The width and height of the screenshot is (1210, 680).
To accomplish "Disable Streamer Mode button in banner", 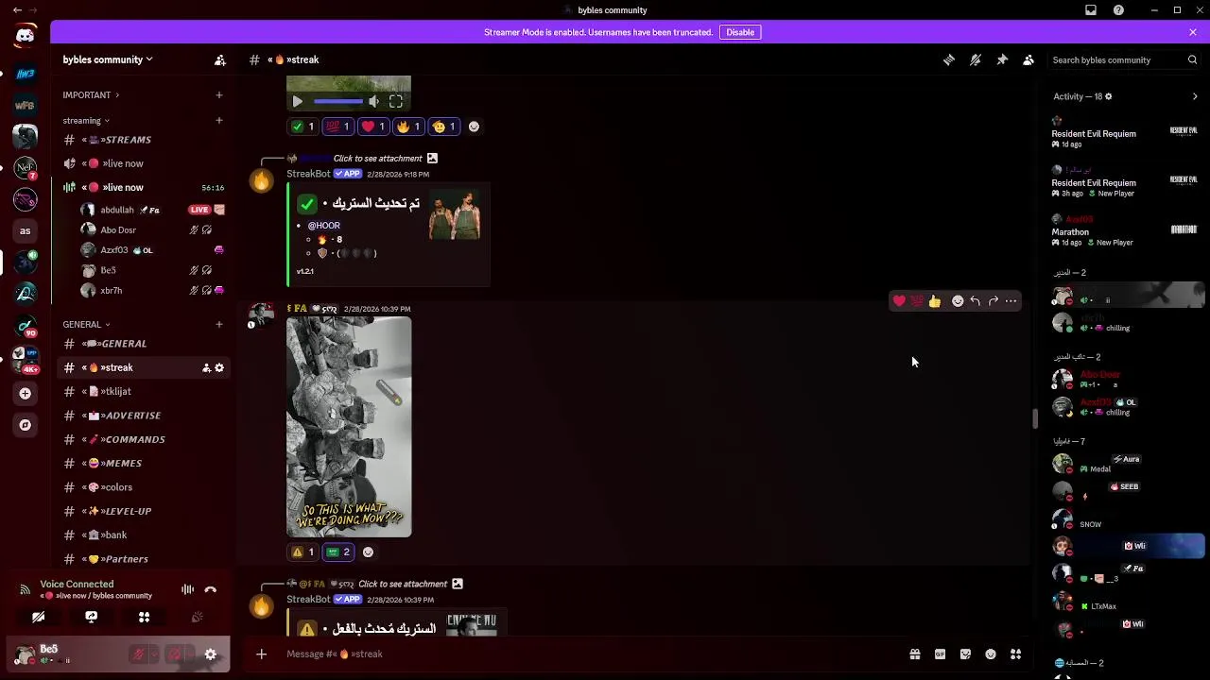I will tap(740, 32).
